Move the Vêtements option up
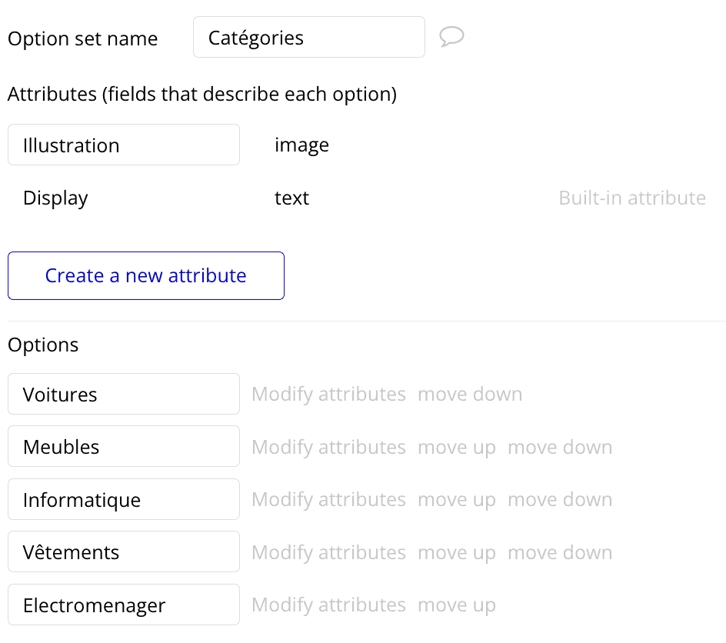The height and width of the screenshot is (643, 726). point(457,551)
